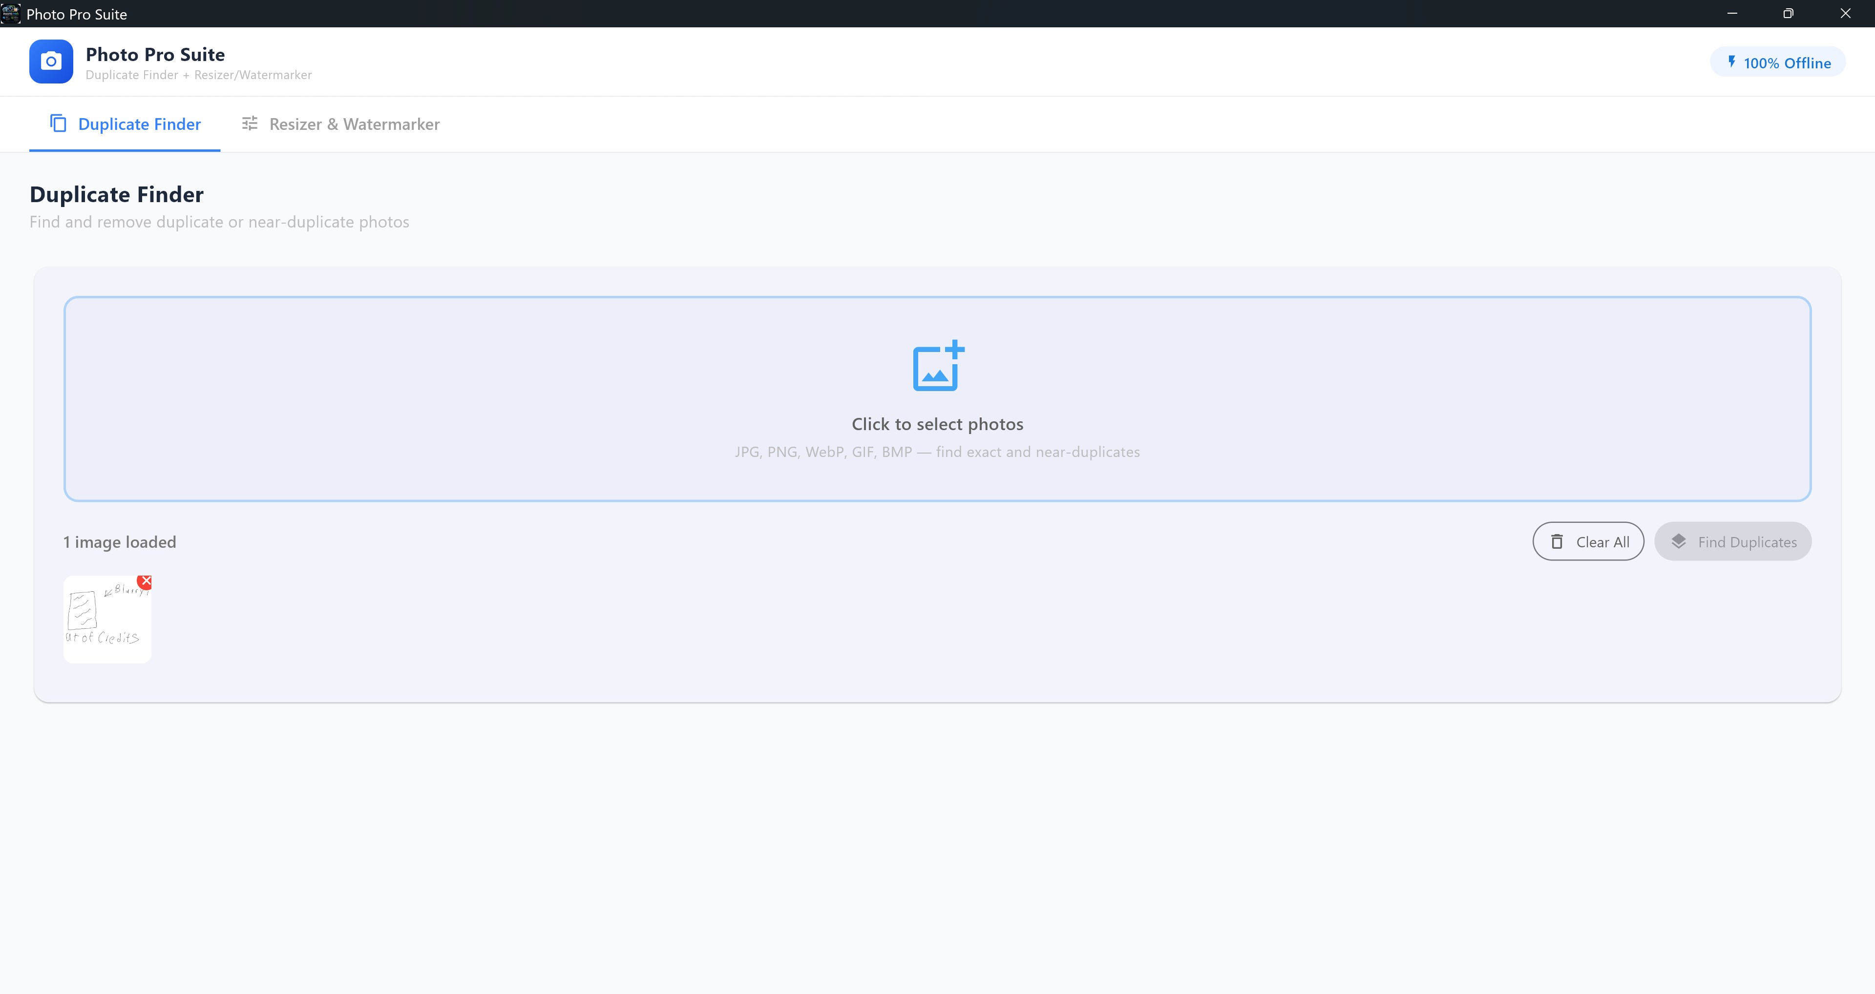Click the 'Click to select photos' text
The height and width of the screenshot is (994, 1875).
tap(938, 424)
